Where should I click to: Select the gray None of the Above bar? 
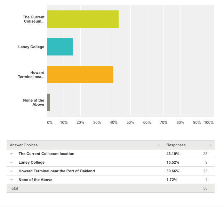point(49,102)
